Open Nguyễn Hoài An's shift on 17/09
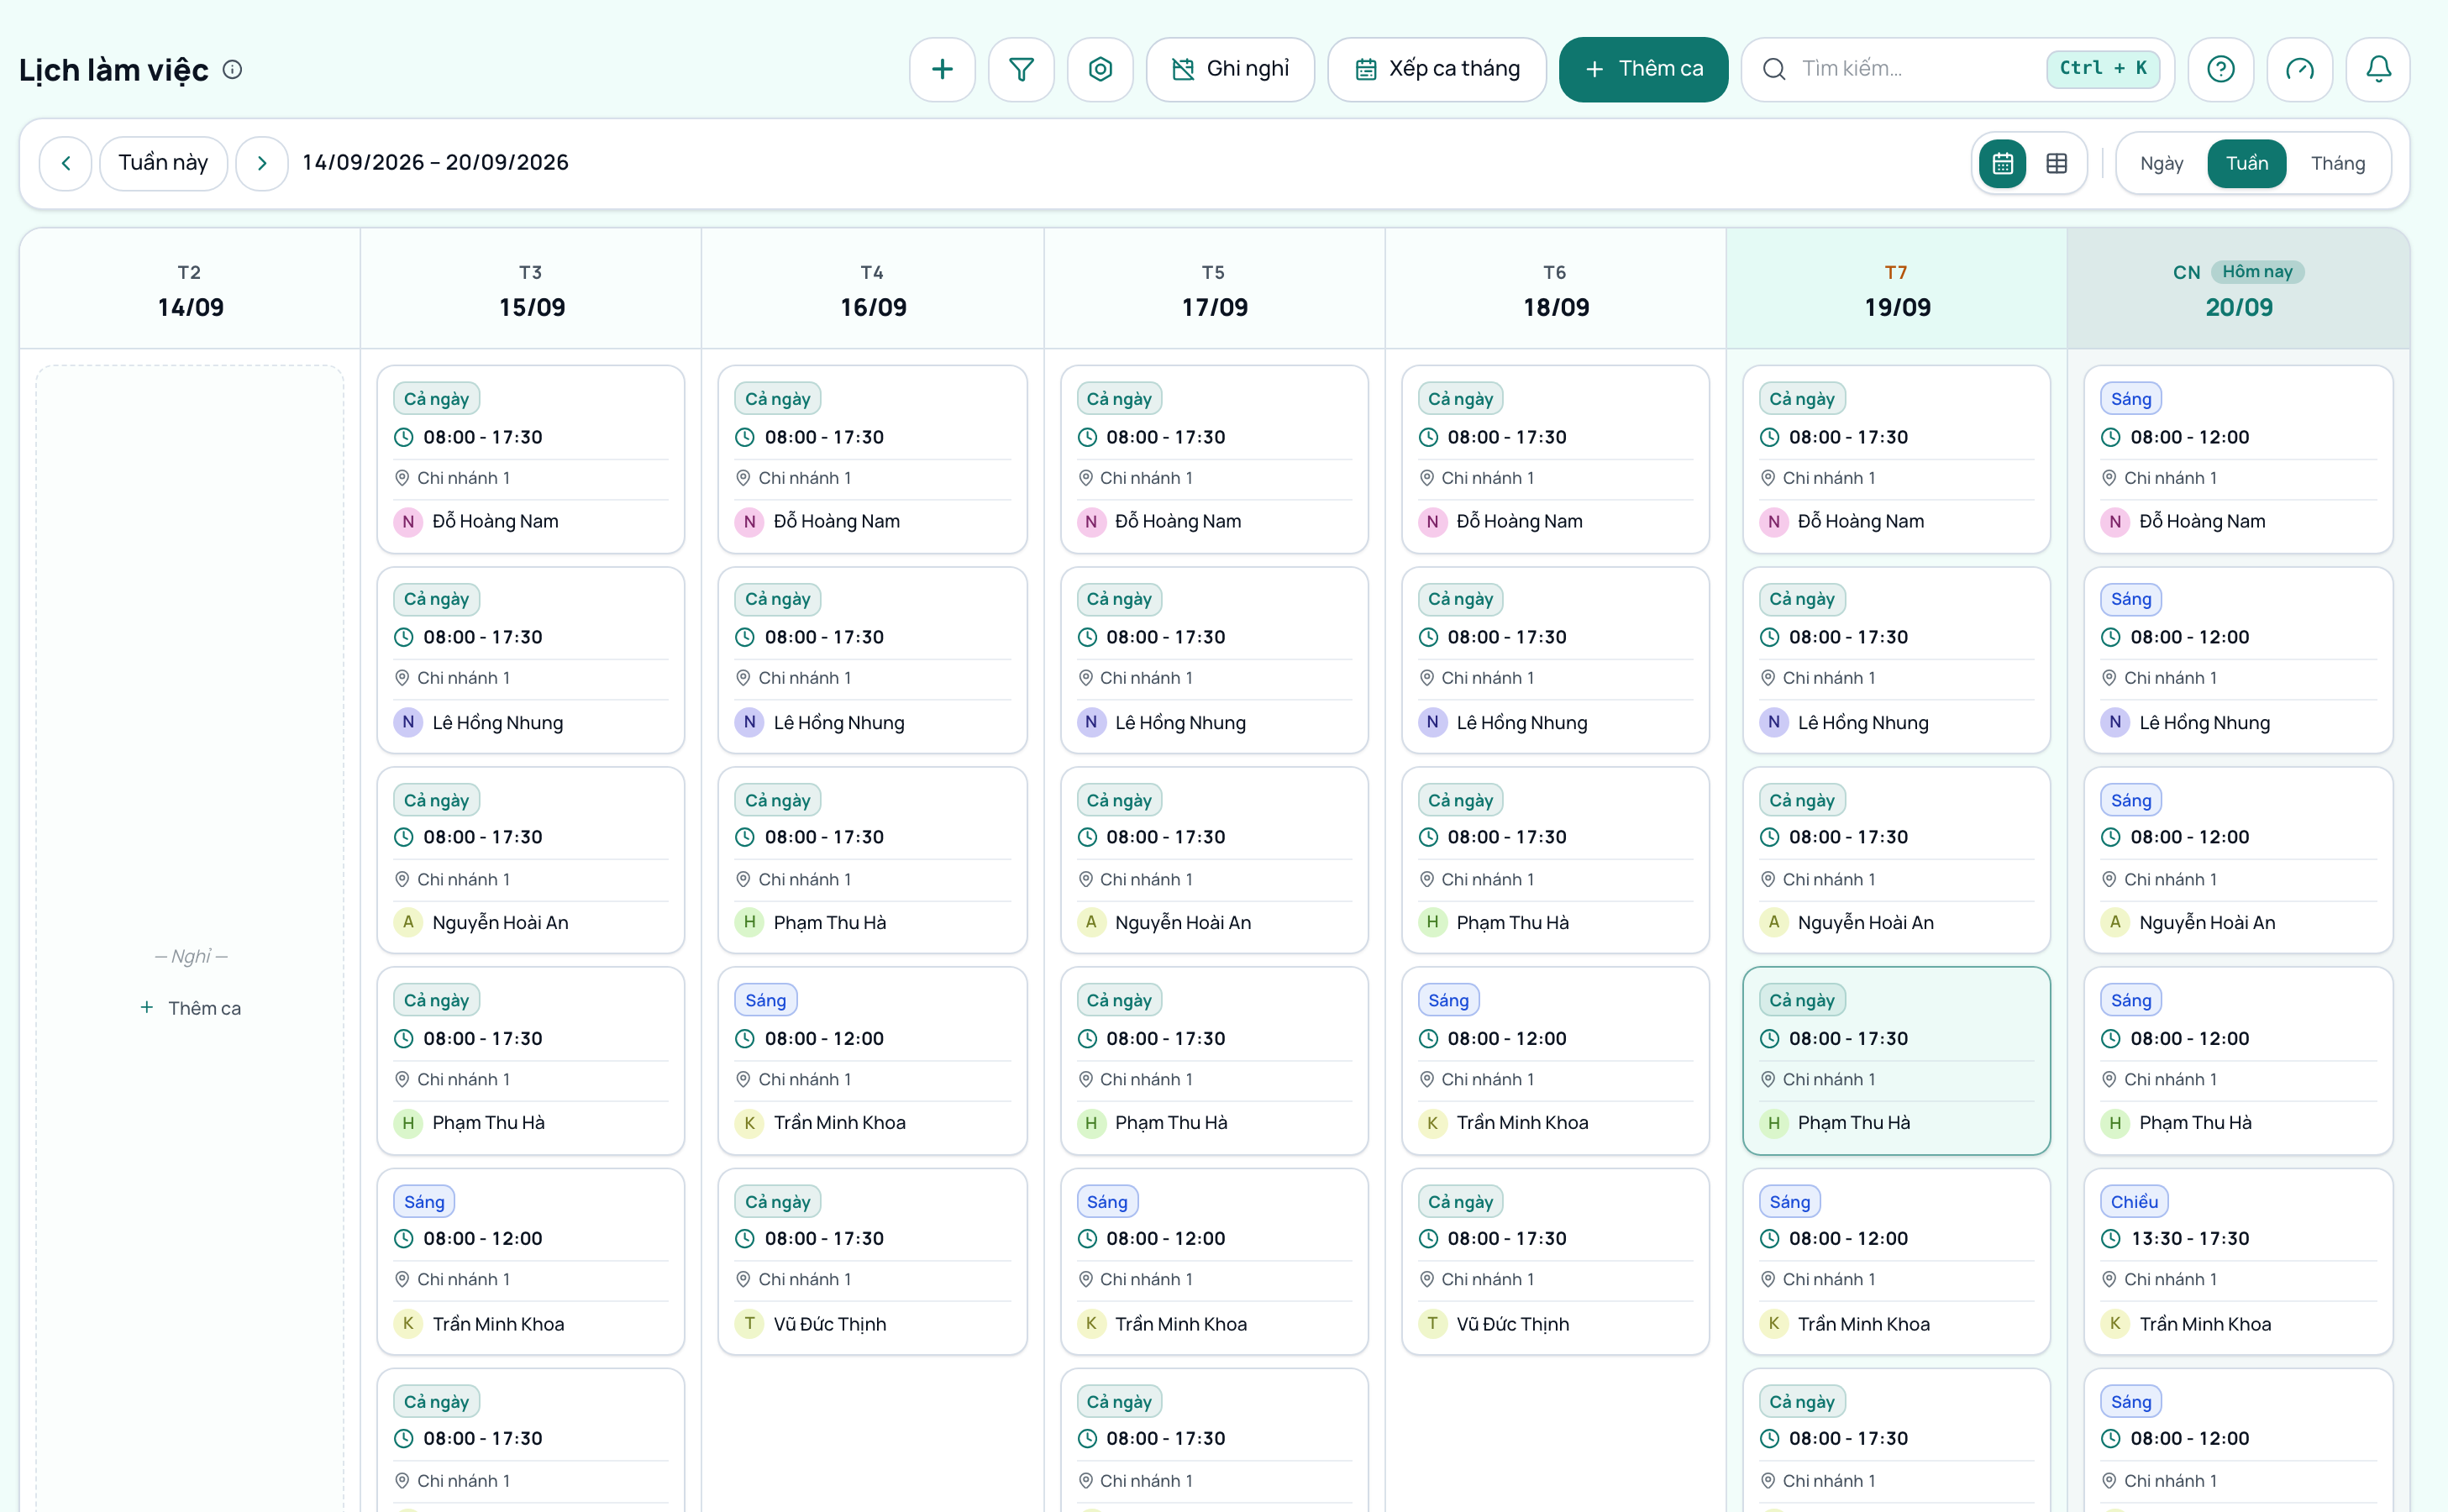 pos(1214,860)
